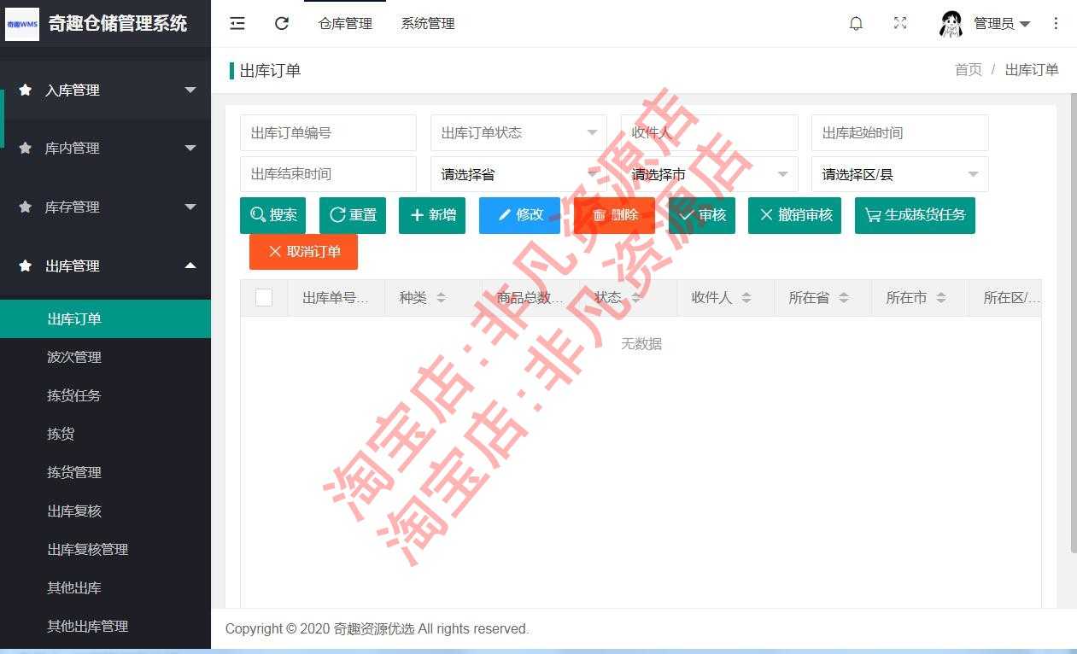Toggle sorting on the 种类 column
The width and height of the screenshot is (1077, 654).
point(441,297)
